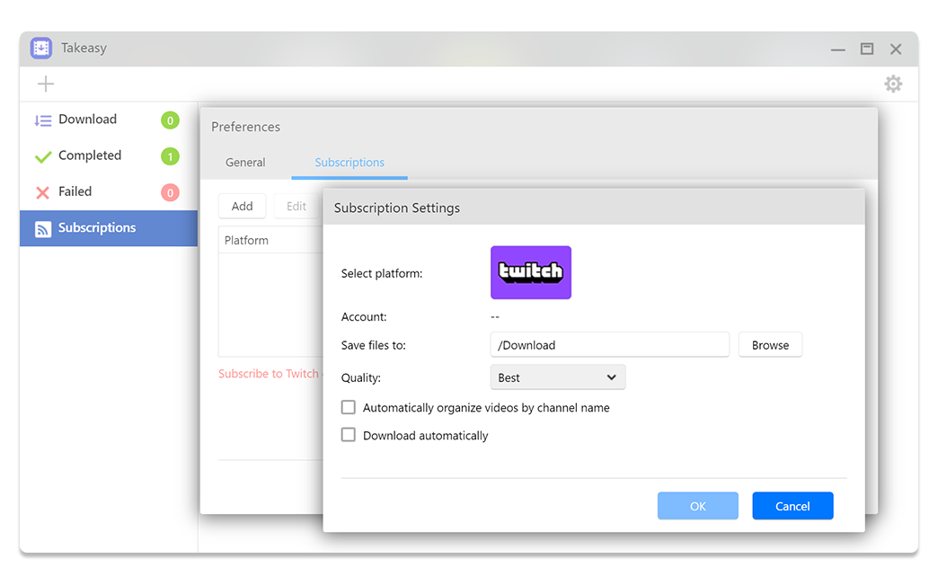Click the Save files to path field
This screenshot has height=585, width=938.
pyautogui.click(x=609, y=345)
